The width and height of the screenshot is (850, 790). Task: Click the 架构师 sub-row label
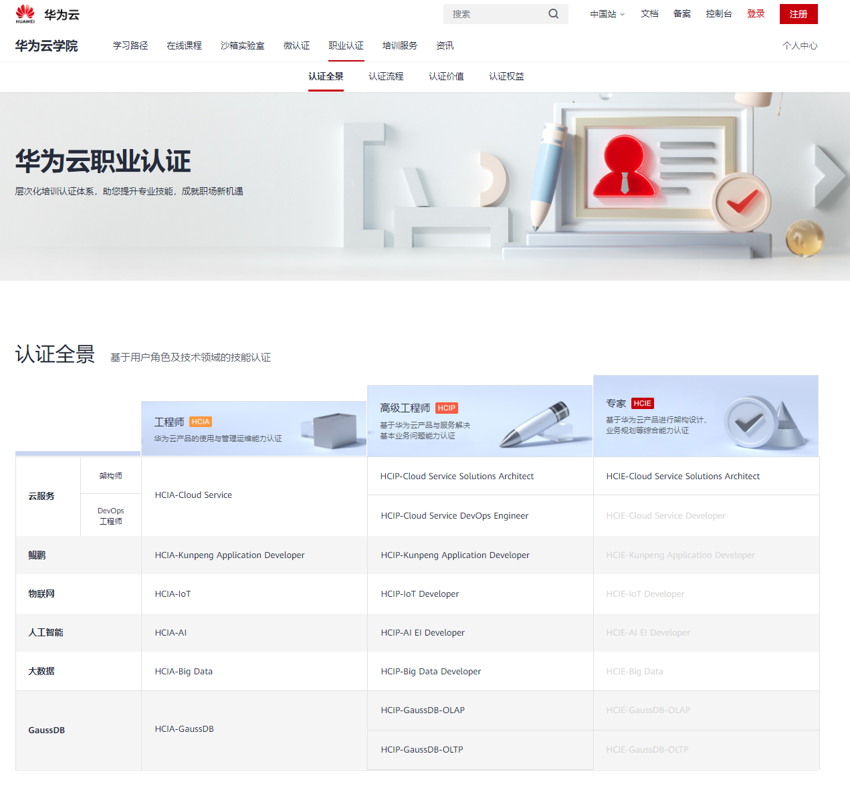111,476
